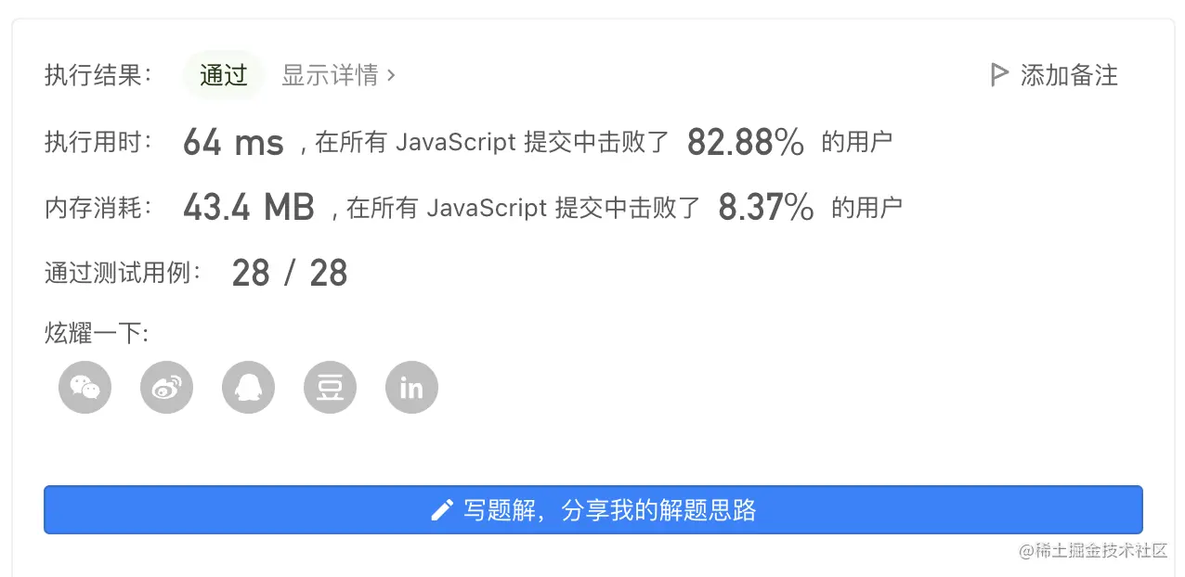
Task: Click the 添加备注 text
Action: tap(1069, 75)
